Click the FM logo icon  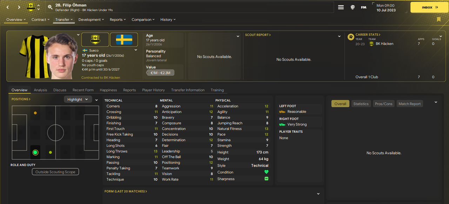363,7
